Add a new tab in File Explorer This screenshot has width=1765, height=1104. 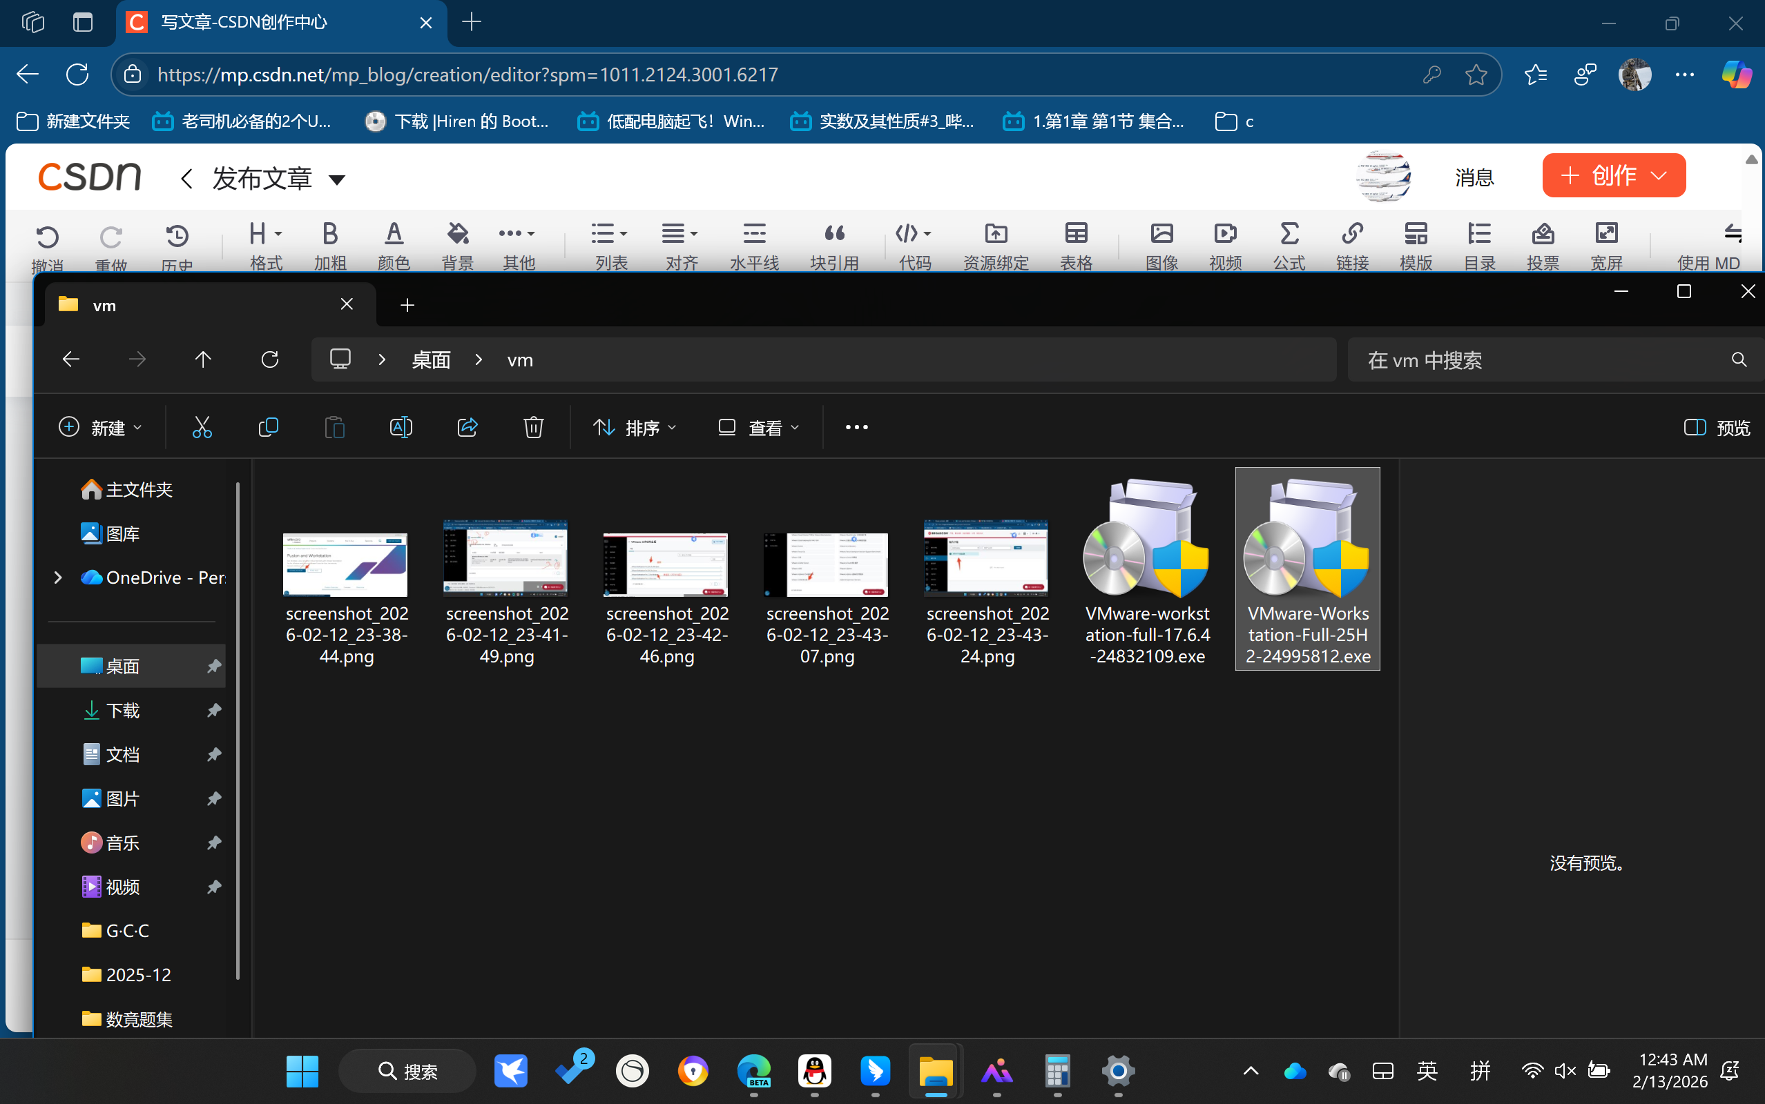point(407,304)
